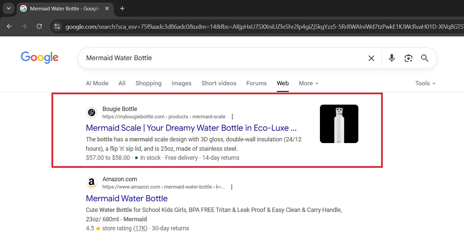Expand the More search filters menu
The image size is (464, 238).
[308, 83]
